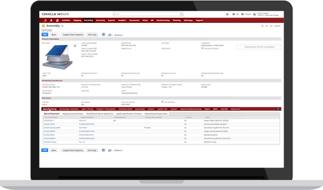
Task: Switch to the Accounting subtab
Action: 140,109
